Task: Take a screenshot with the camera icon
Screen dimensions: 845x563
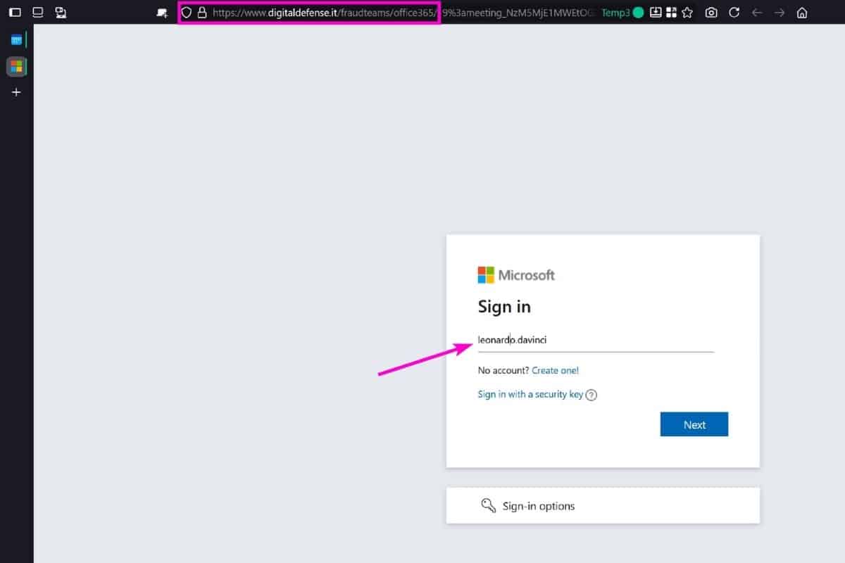Action: (x=711, y=13)
